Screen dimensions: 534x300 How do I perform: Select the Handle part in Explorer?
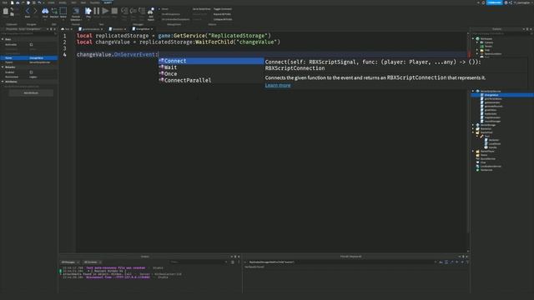click(x=492, y=147)
